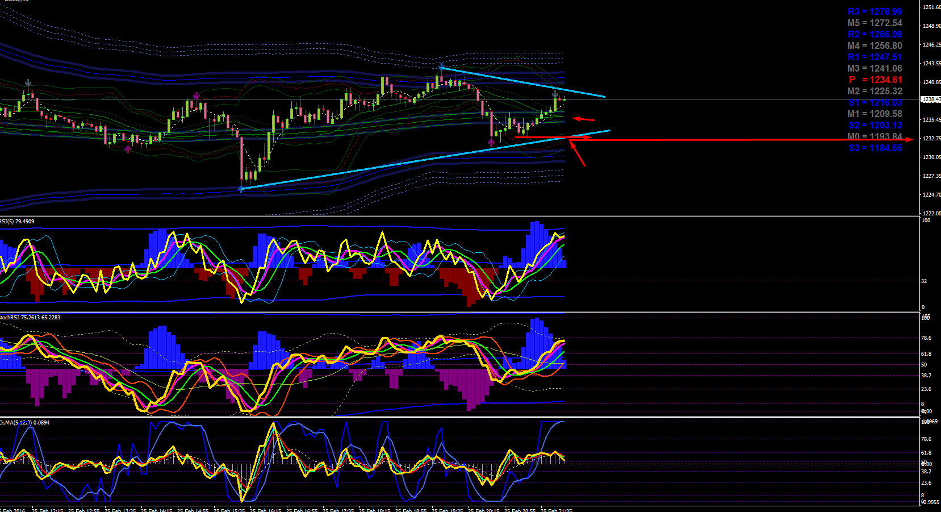The width and height of the screenshot is (941, 512).
Task: Select the ascending cyan trendline below price
Action: click(x=425, y=160)
